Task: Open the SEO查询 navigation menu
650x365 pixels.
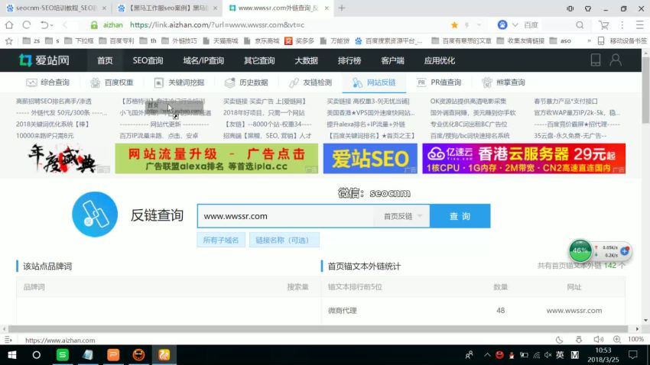Action: [x=148, y=60]
